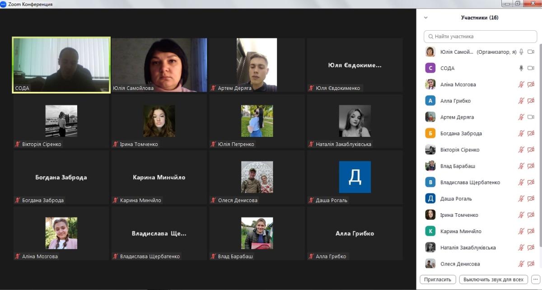Click disabled camera icon of Олеся Денисова

point(531,264)
